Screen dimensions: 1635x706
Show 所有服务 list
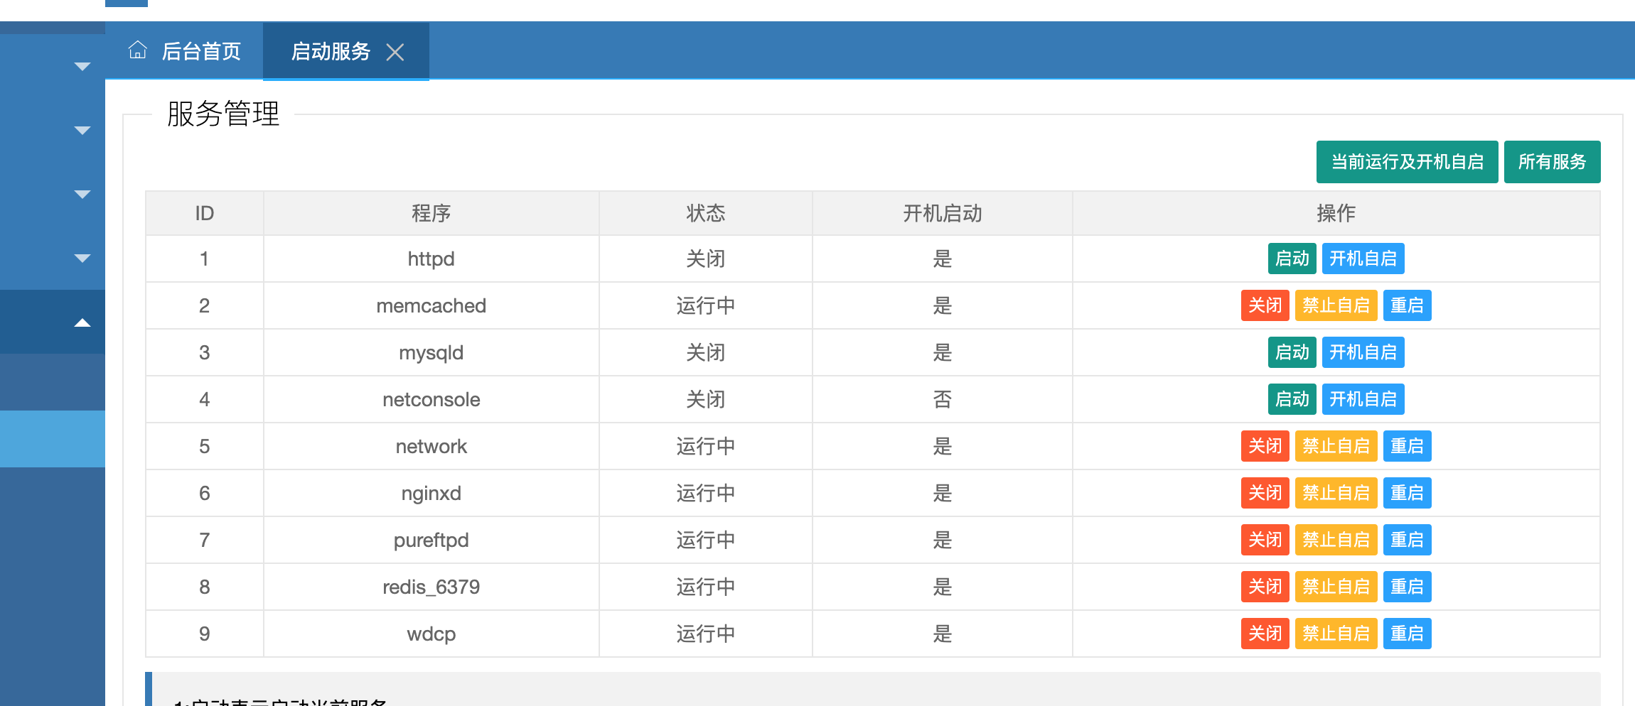pyautogui.click(x=1552, y=162)
